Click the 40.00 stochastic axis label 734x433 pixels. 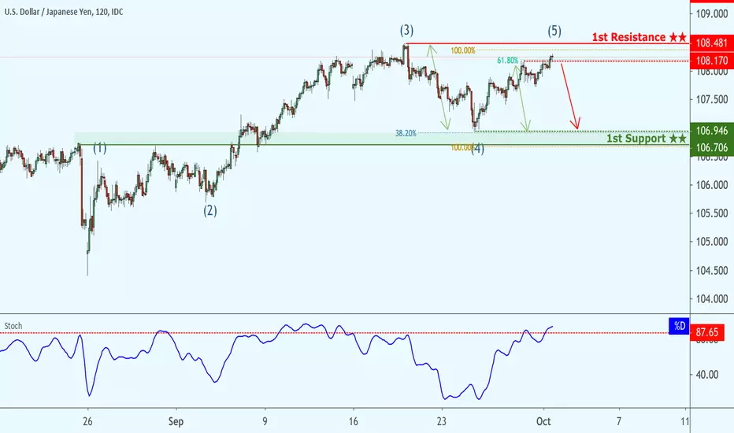coord(707,375)
